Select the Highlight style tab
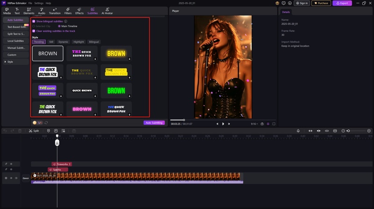This screenshot has height=209, width=374. pyautogui.click(x=79, y=42)
